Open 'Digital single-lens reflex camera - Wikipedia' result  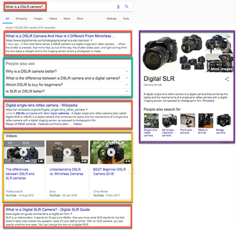pos(41,105)
